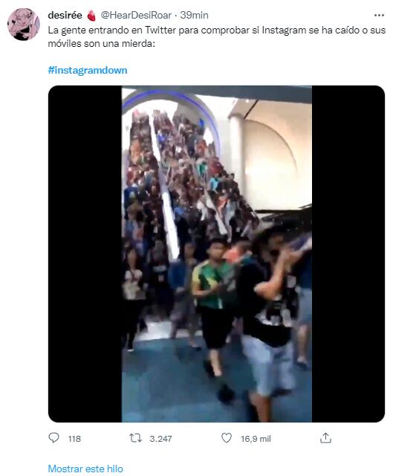The width and height of the screenshot is (393, 476).
Task: Click the black left margin of video
Action: pos(85,254)
